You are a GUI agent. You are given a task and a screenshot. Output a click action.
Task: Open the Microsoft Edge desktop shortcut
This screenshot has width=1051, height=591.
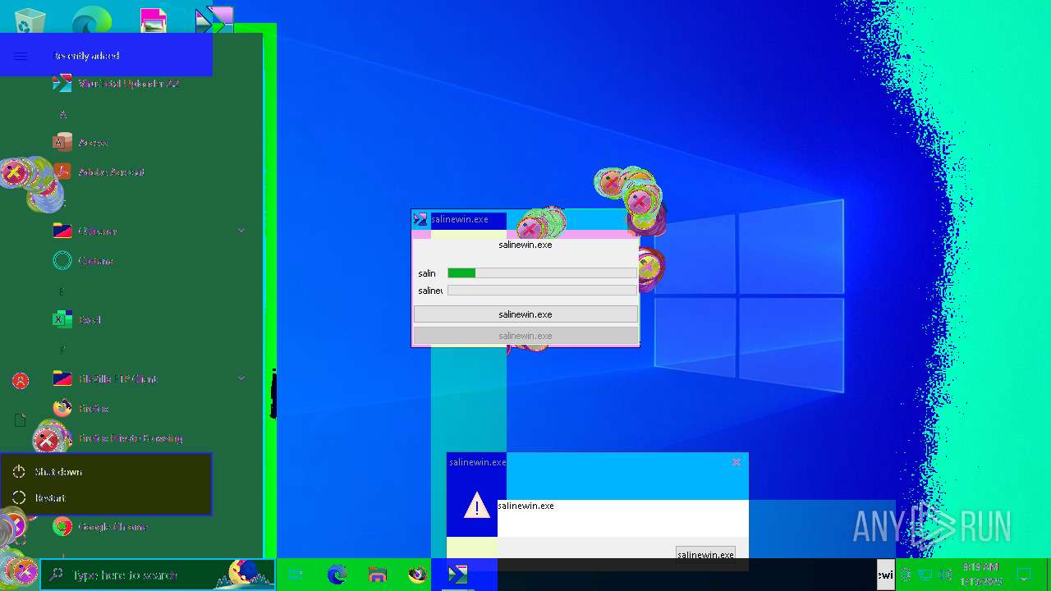pos(91,21)
